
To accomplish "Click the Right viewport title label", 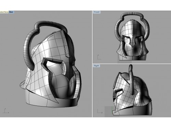I will click(96, 66).
